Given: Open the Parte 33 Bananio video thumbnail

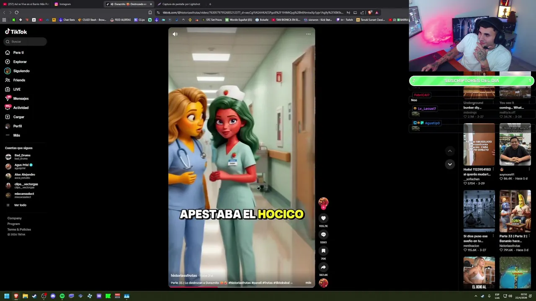Looking at the screenshot, I should [515, 211].
